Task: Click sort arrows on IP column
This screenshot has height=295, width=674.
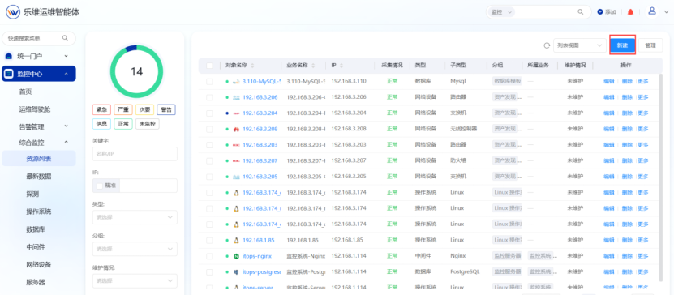Action: [x=341, y=66]
